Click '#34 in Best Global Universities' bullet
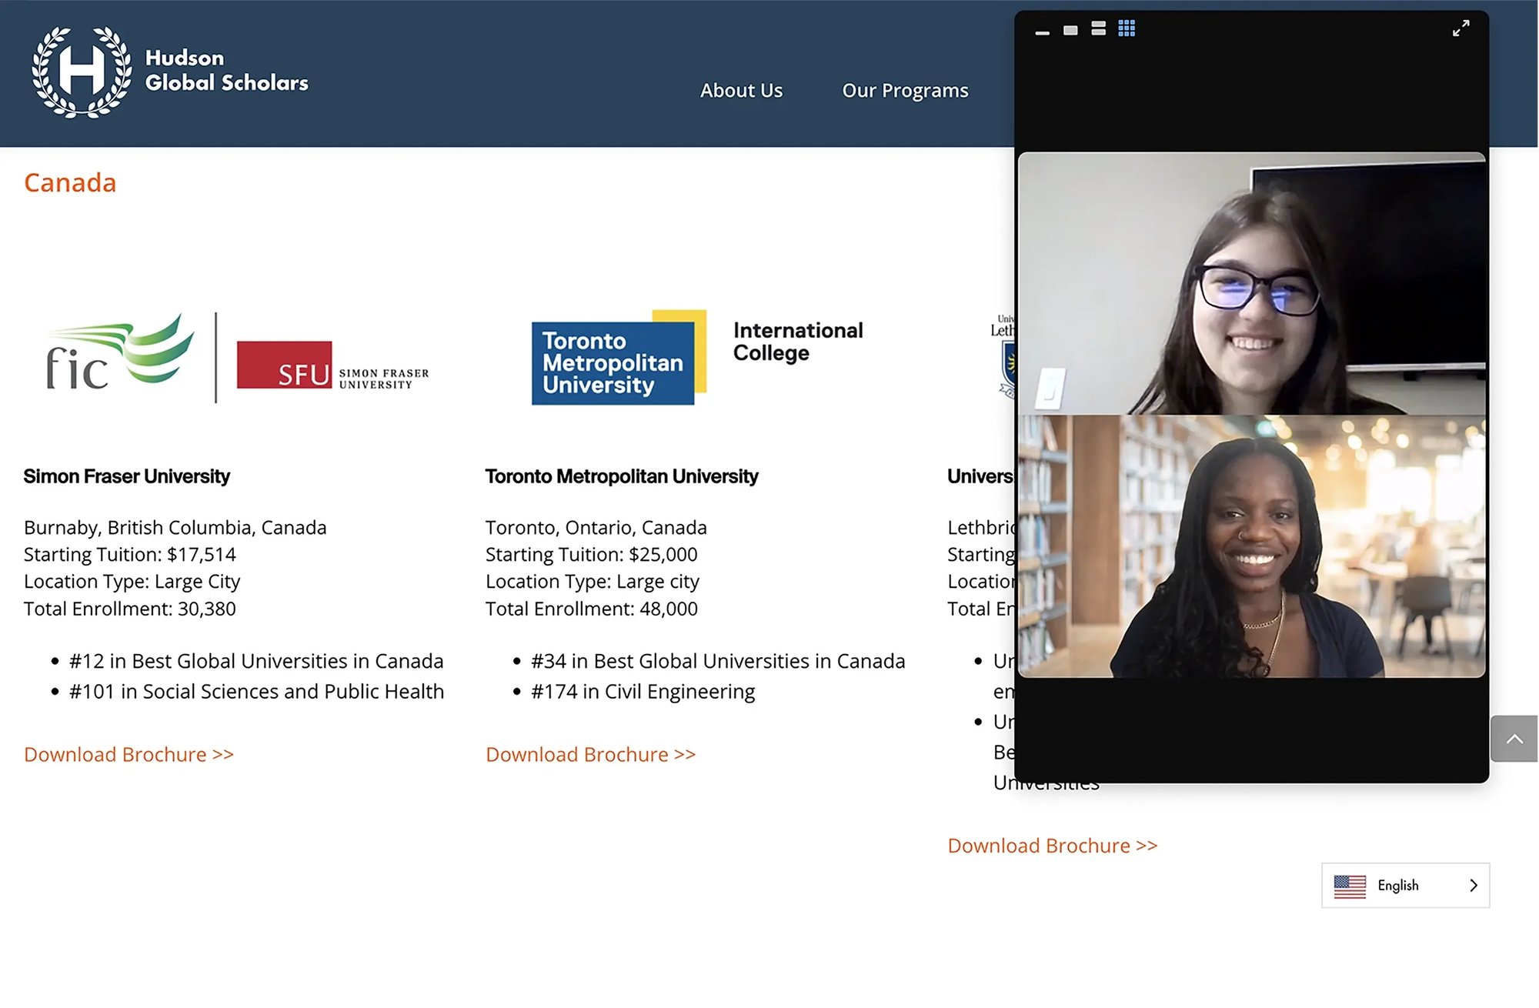The height and width of the screenshot is (1008, 1539). [718, 661]
